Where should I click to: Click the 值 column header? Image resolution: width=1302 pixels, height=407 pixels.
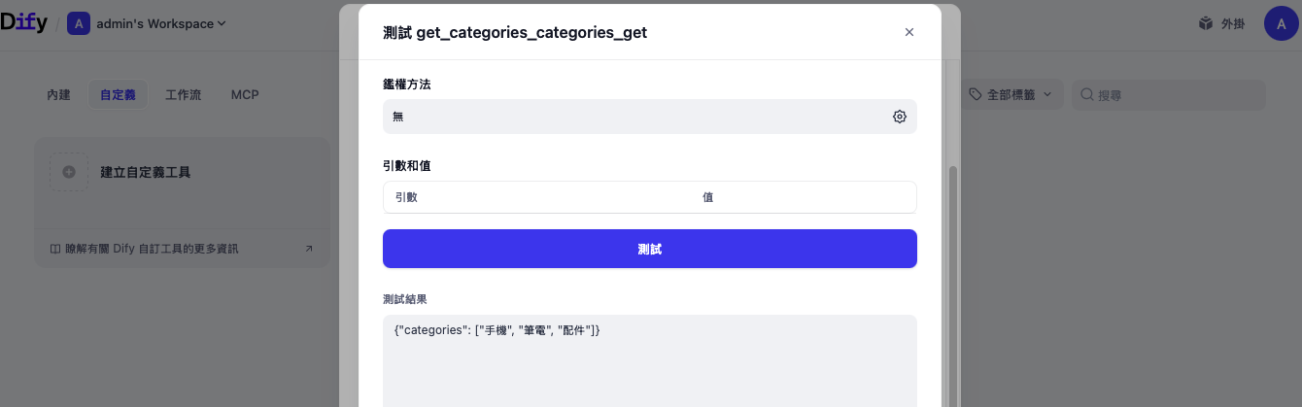tap(708, 197)
